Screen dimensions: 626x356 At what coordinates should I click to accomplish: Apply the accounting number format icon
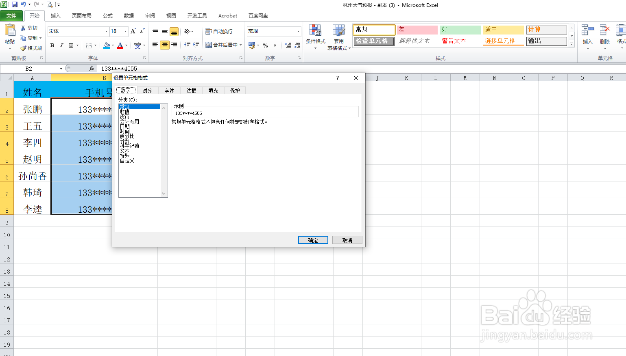(252, 45)
